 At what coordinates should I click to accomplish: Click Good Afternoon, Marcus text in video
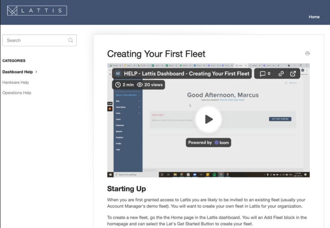pyautogui.click(x=223, y=95)
